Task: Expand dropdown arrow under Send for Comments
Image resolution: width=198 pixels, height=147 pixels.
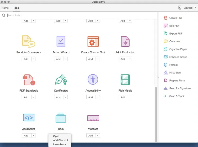Action: pyautogui.click(x=33, y=59)
